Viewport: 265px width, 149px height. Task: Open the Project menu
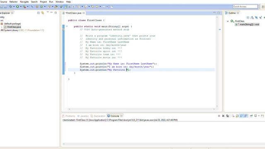[43, 2]
